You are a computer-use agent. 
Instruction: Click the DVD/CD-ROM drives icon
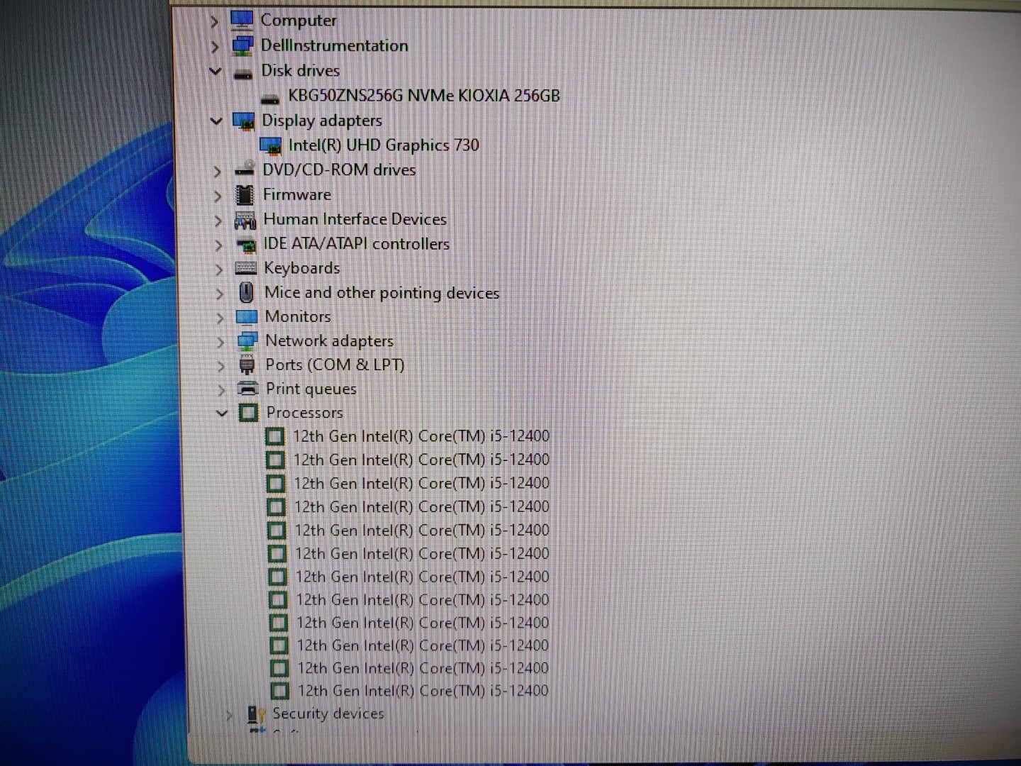tap(245, 169)
